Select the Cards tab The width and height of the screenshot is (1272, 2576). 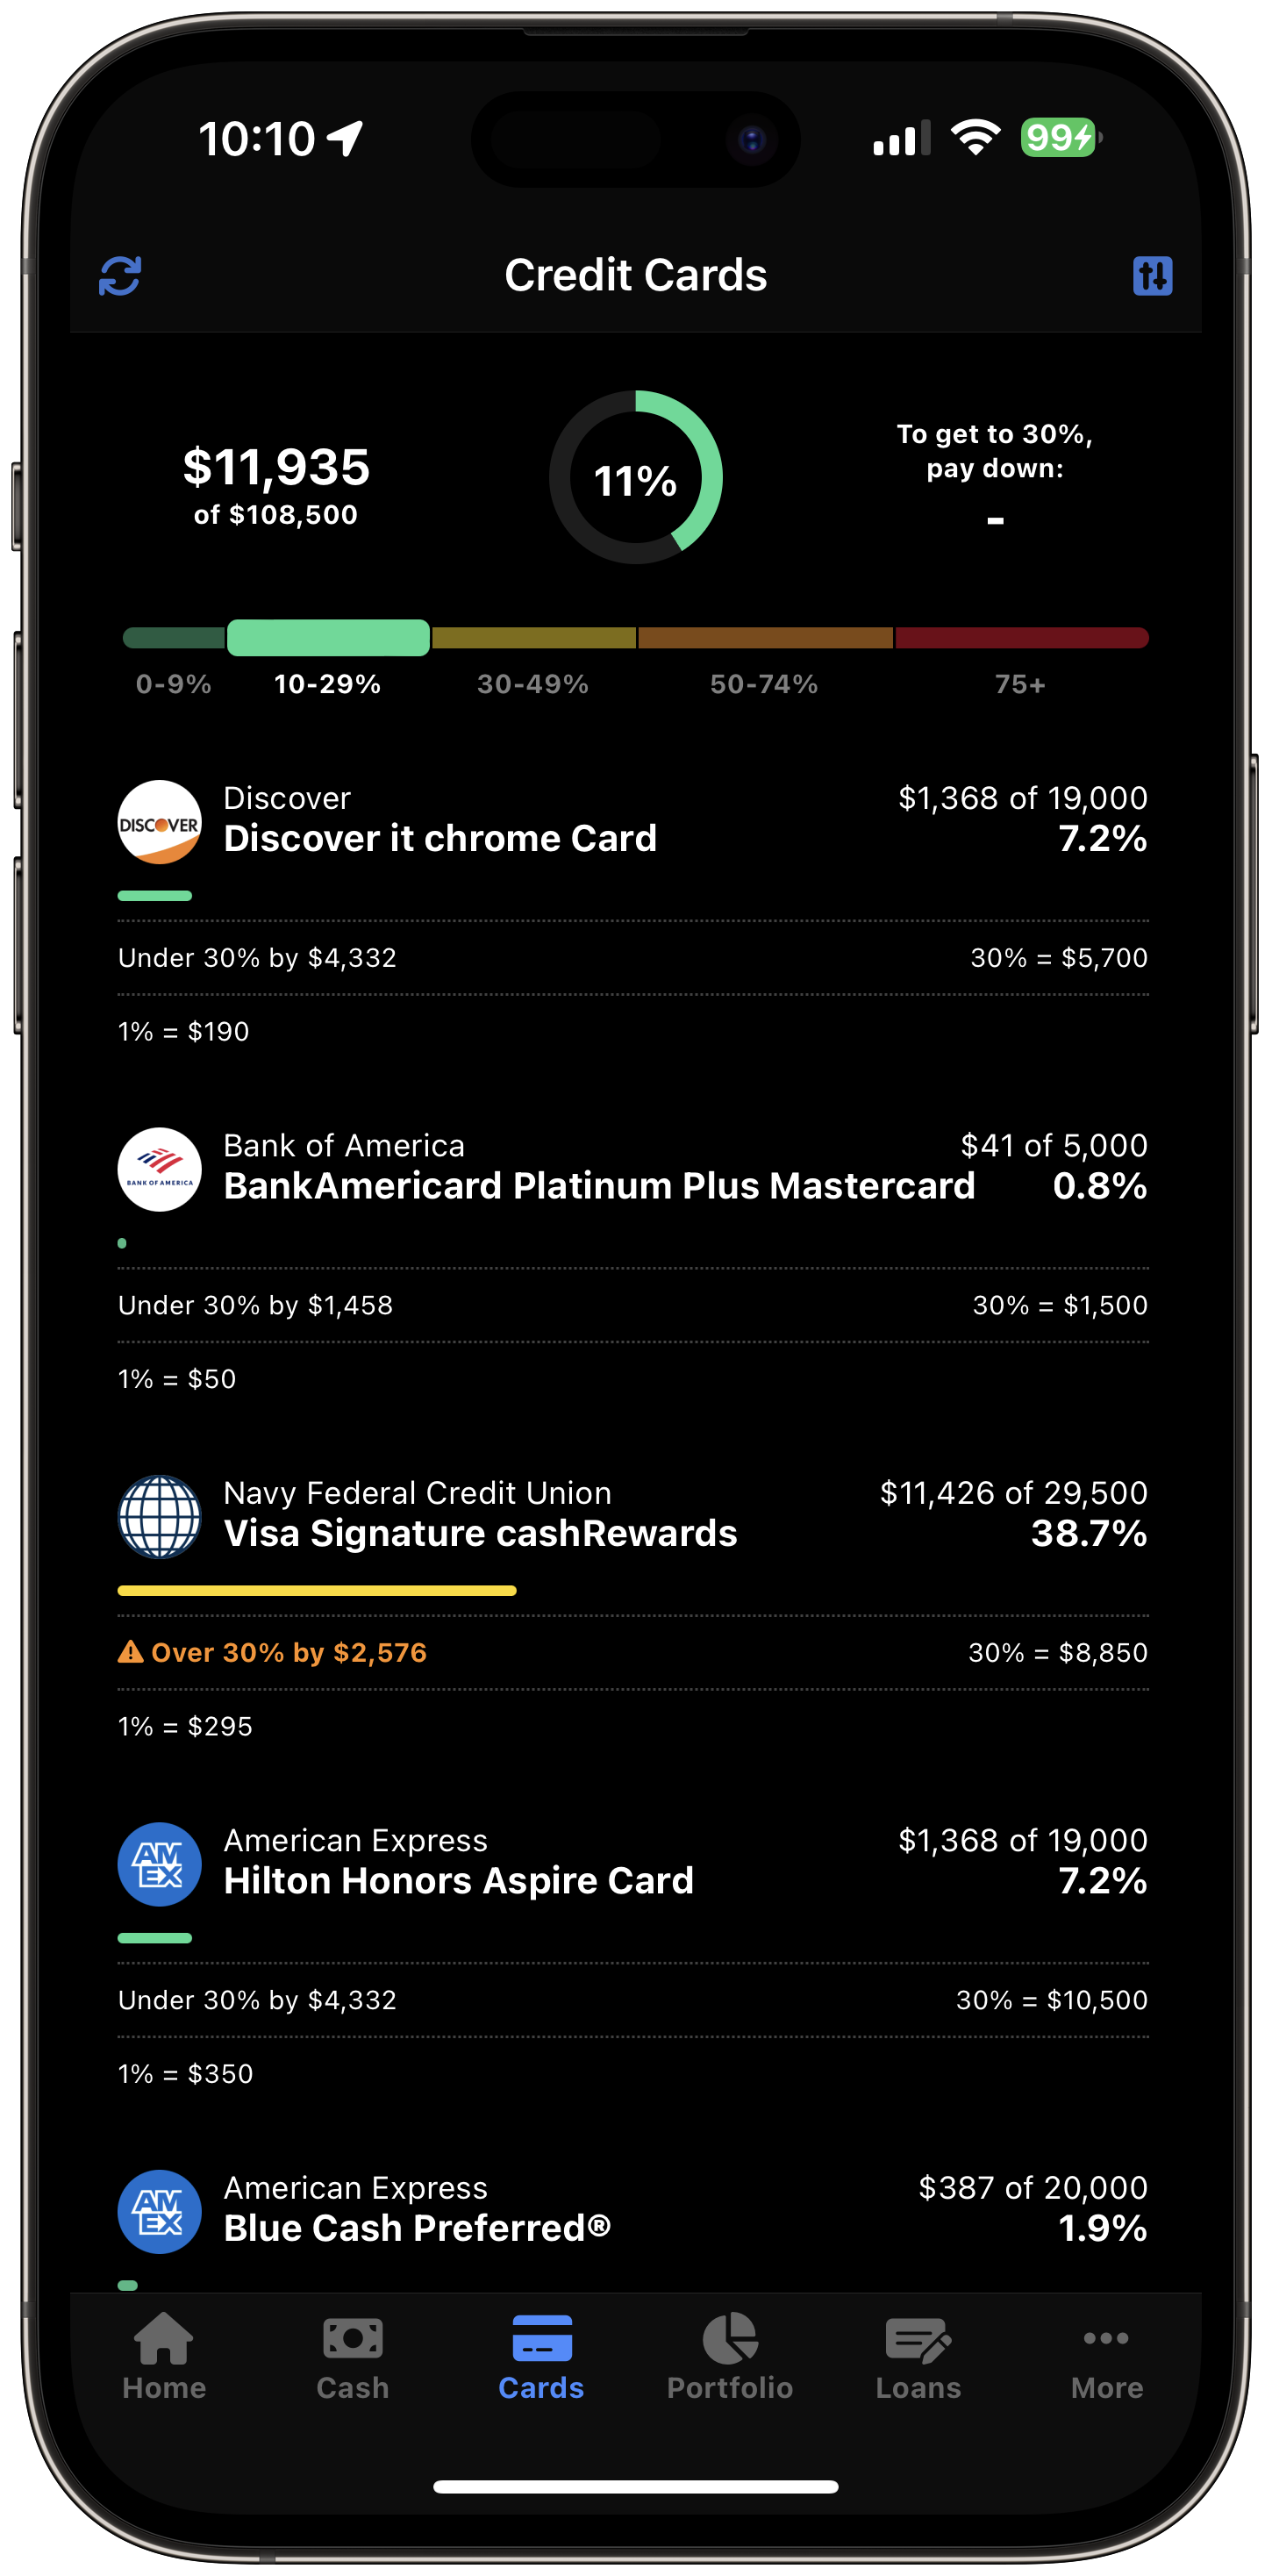[x=541, y=2358]
